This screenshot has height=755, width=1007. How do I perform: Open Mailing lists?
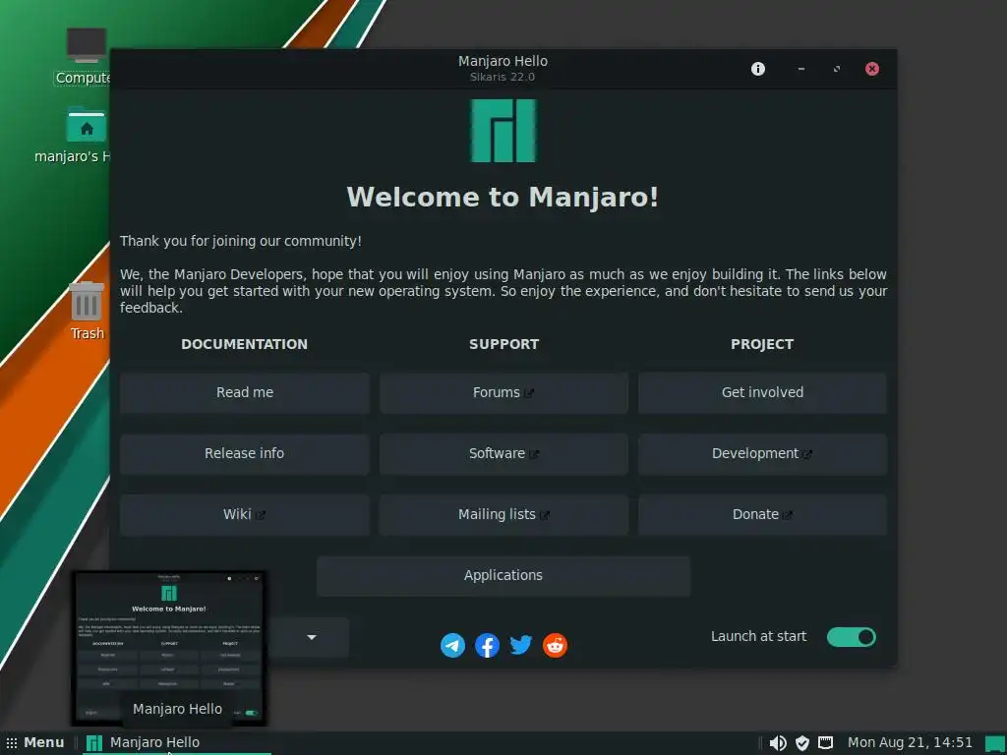point(503,514)
